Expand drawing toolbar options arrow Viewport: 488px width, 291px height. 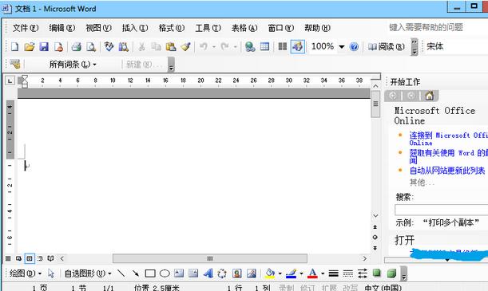[x=403, y=273]
